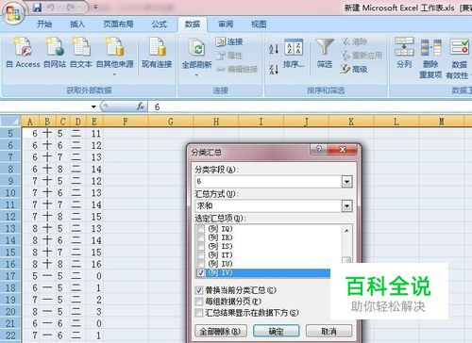Select column F header

tap(126, 122)
